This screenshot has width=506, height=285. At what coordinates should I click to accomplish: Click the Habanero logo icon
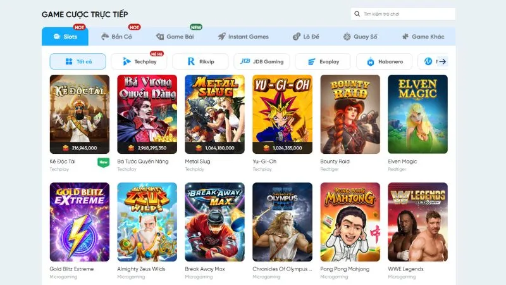371,61
